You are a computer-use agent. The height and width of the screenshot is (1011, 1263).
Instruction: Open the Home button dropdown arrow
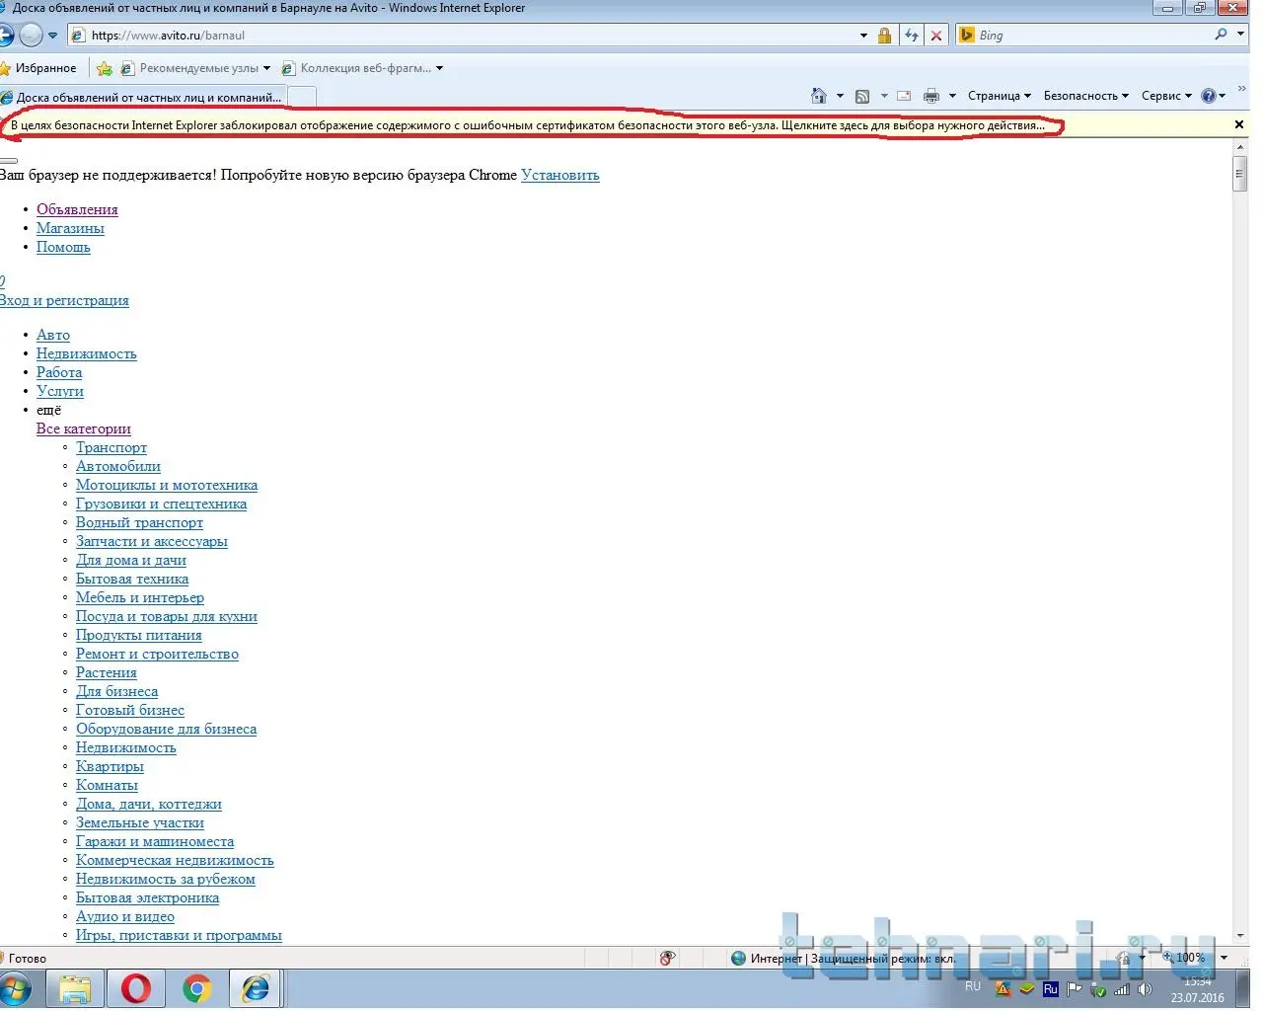840,96
